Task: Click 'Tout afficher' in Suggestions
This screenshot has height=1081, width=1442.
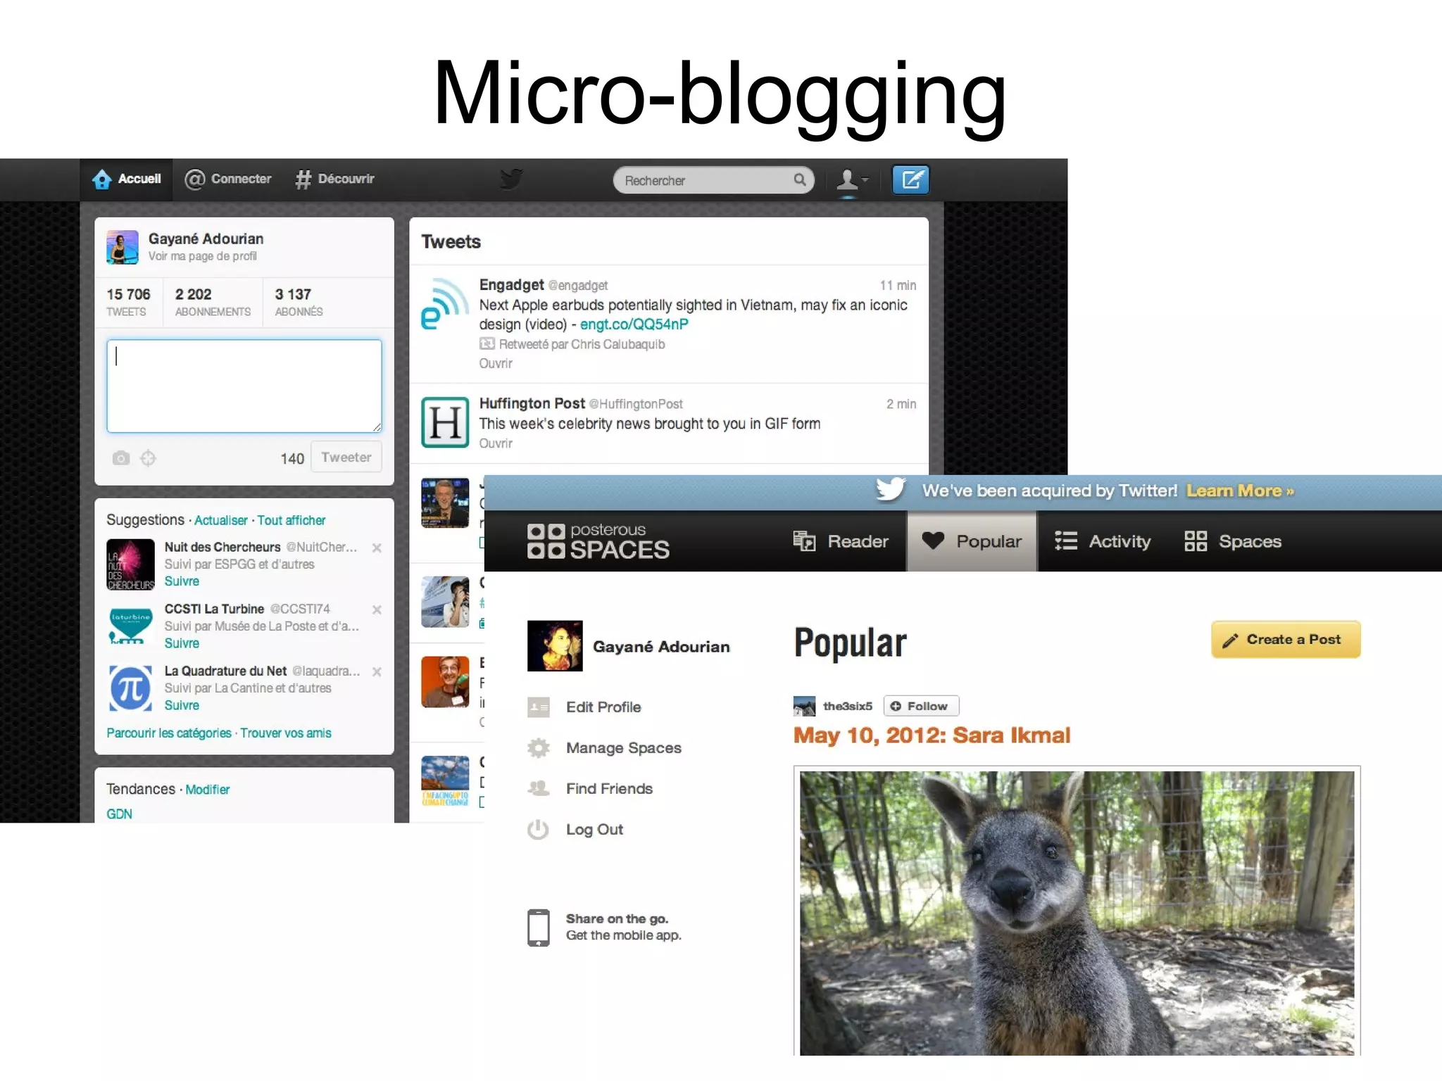Action: click(x=291, y=520)
